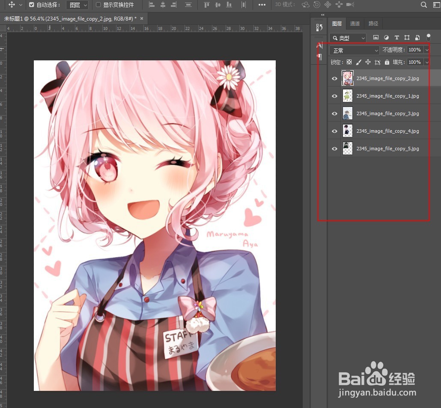Lock transparent pixels checkerboard icon

(x=349, y=62)
